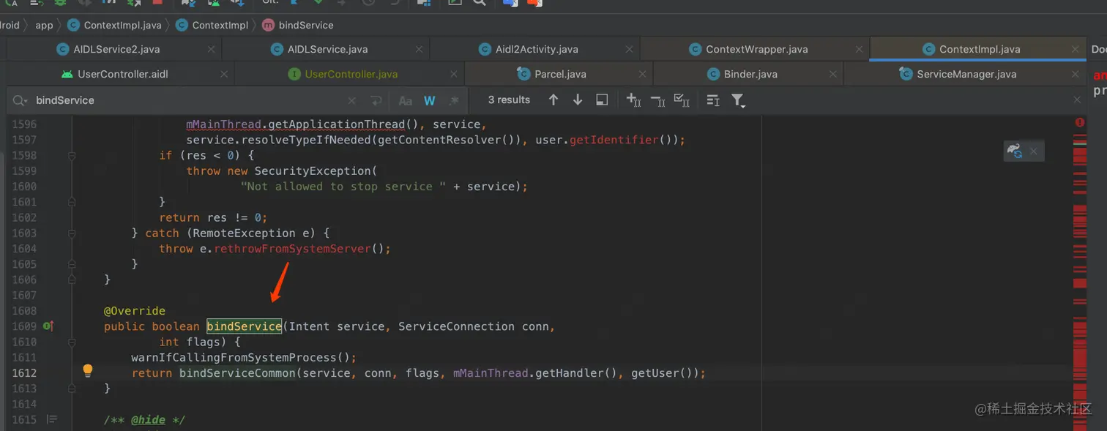Click highlighted bindService method name
The image size is (1107, 431).
click(x=244, y=326)
